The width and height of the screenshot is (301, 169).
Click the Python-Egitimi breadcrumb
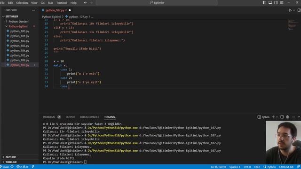51,17
